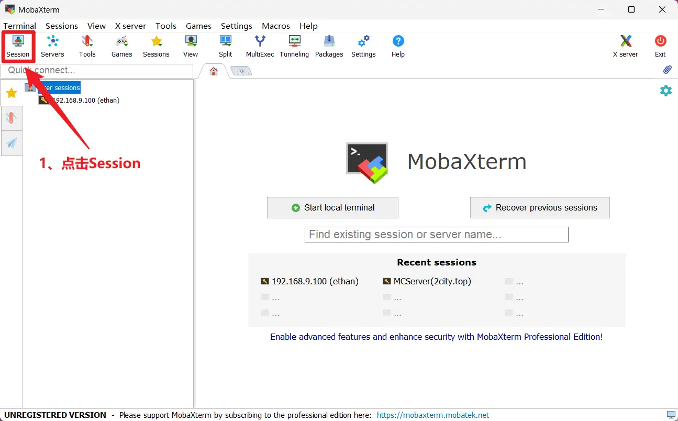Screen dimensions: 678x421
Task: Visit the mobaxterm.mobatek.net link
Action: (x=433, y=415)
